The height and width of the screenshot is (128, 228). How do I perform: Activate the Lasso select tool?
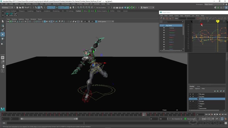[2, 26]
